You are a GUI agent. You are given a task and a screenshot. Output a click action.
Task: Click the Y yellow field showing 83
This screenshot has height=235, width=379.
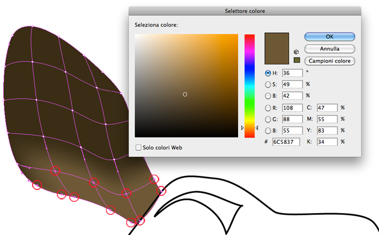click(x=327, y=131)
